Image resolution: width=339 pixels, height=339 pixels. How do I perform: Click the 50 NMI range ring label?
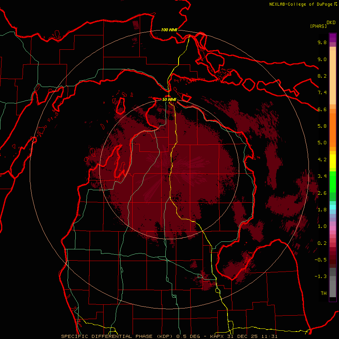[x=169, y=99]
